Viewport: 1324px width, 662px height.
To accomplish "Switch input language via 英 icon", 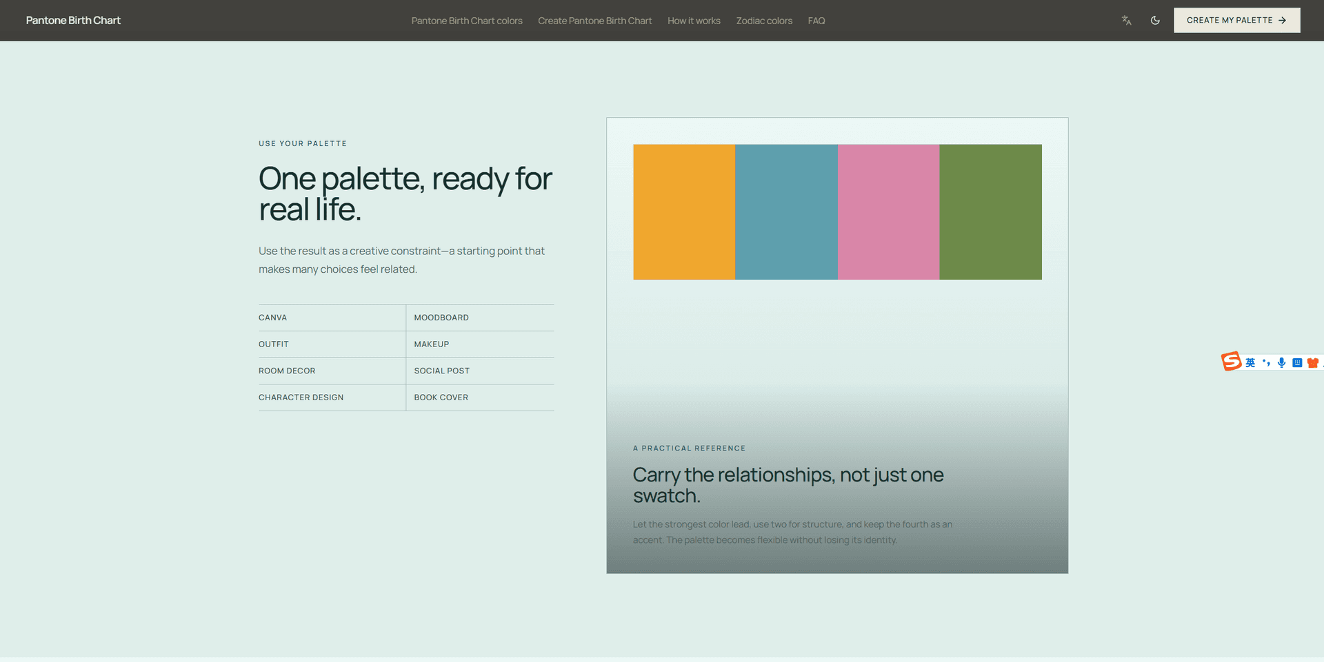I will tap(1250, 363).
